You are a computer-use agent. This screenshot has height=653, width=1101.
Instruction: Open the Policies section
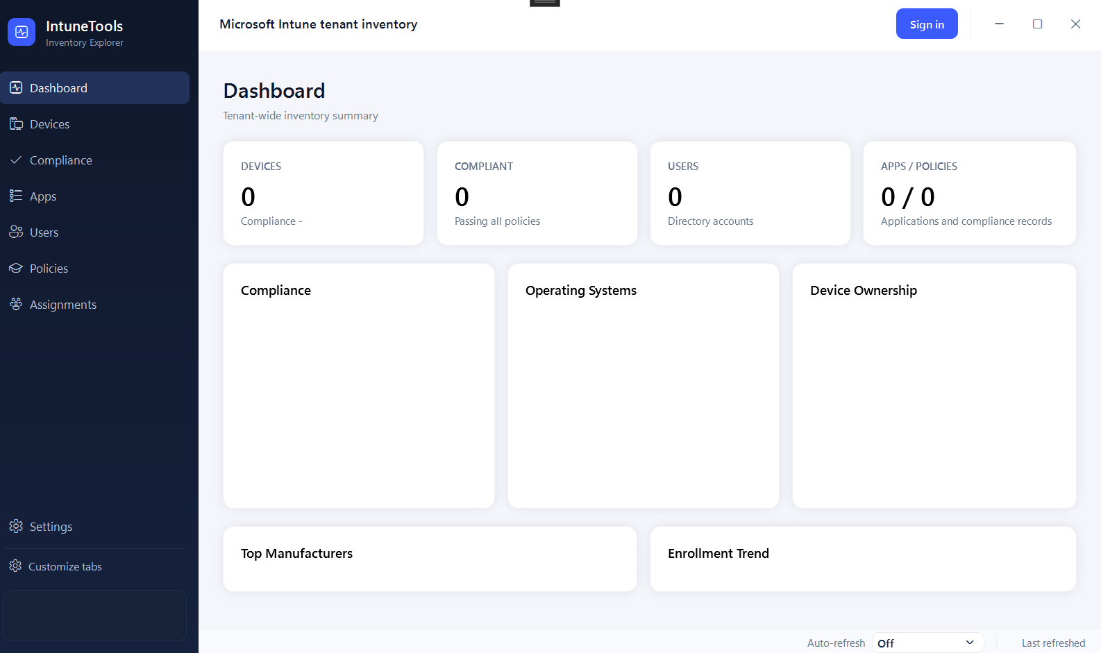pos(94,269)
